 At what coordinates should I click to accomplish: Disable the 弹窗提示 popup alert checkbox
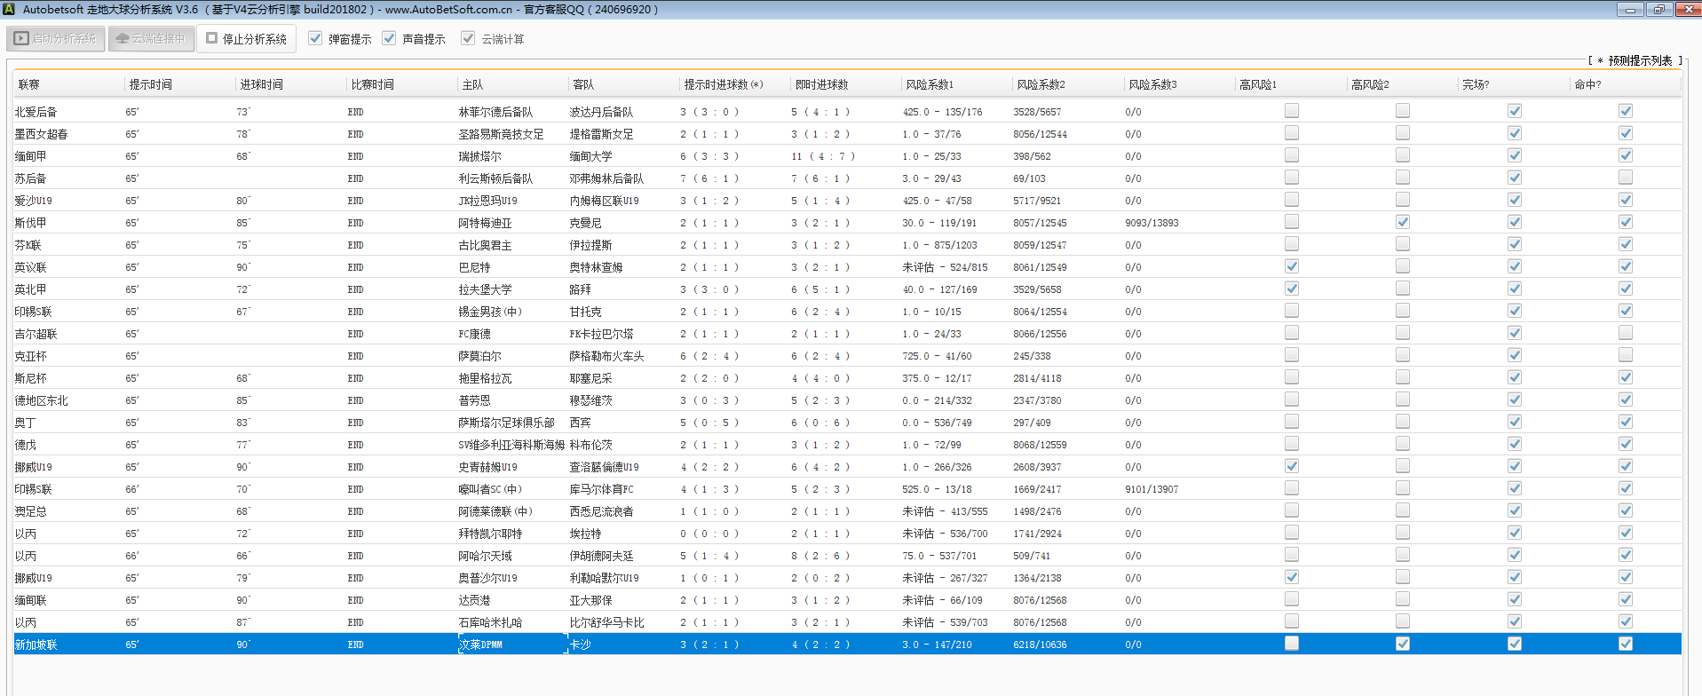tap(315, 39)
